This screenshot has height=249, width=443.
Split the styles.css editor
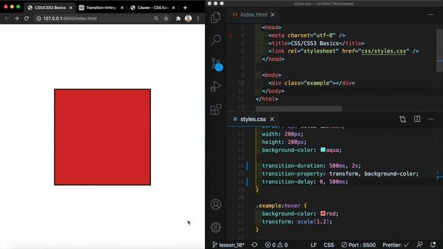click(x=417, y=119)
